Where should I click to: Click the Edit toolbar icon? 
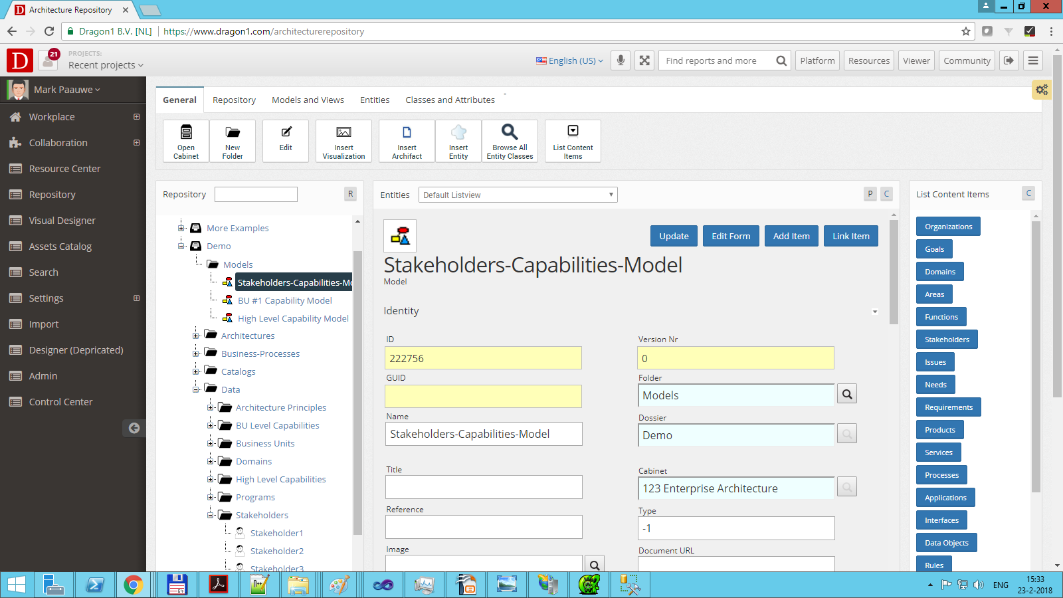click(286, 141)
